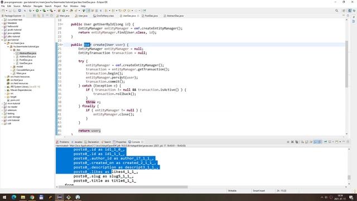This screenshot has height=201, width=357.
Task: Open Microsoft Edge from taskbar
Action: click(13, 197)
